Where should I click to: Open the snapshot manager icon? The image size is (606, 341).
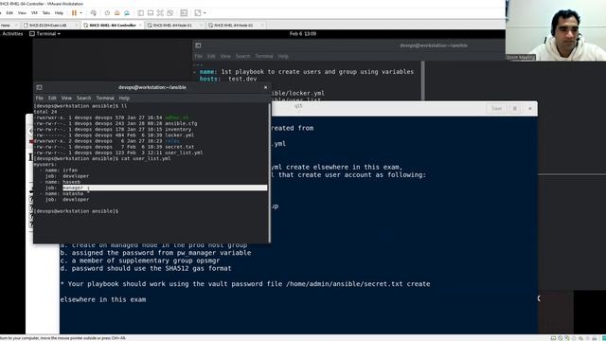[x=127, y=12]
